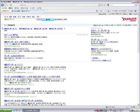Screen dimensions: 140x112
Task: Open the 強化ダンボール セイカン result
Action: pos(14,65)
